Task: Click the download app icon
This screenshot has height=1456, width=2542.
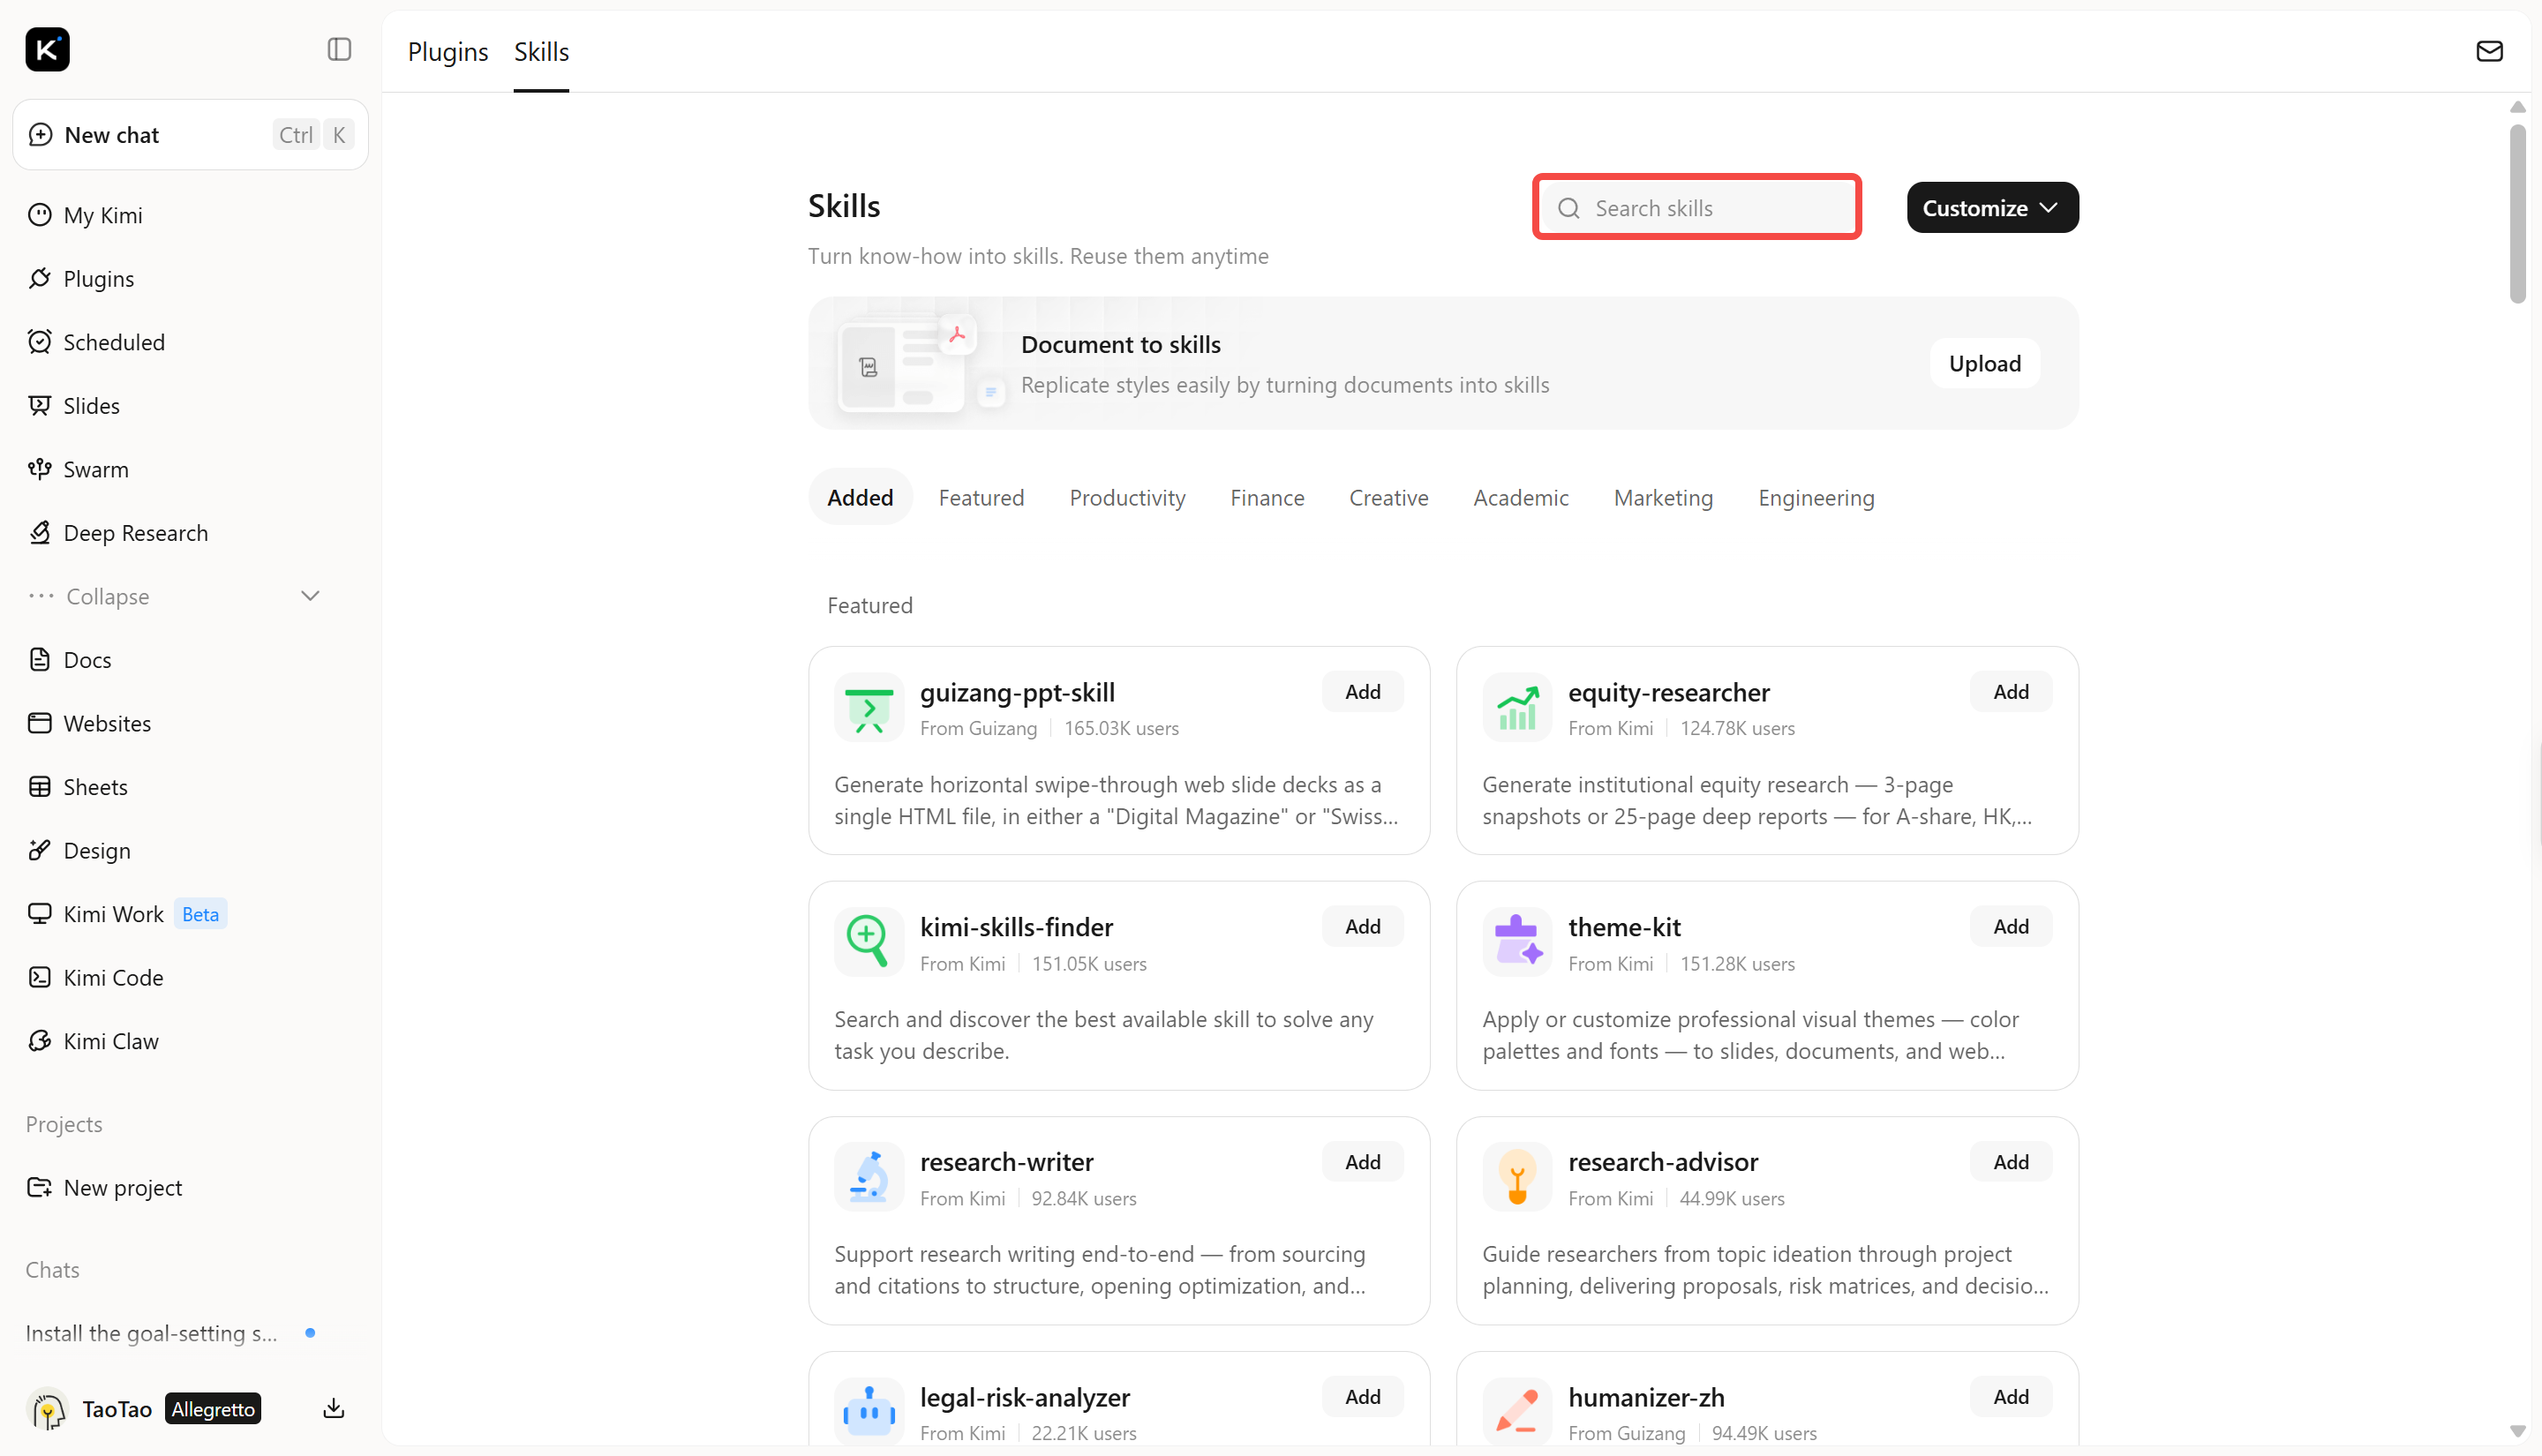Action: [334, 1409]
